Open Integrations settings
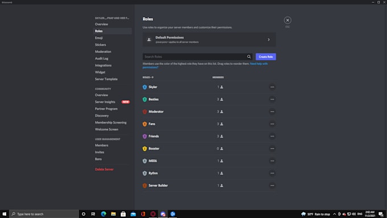This screenshot has height=218, width=387. pyautogui.click(x=103, y=65)
